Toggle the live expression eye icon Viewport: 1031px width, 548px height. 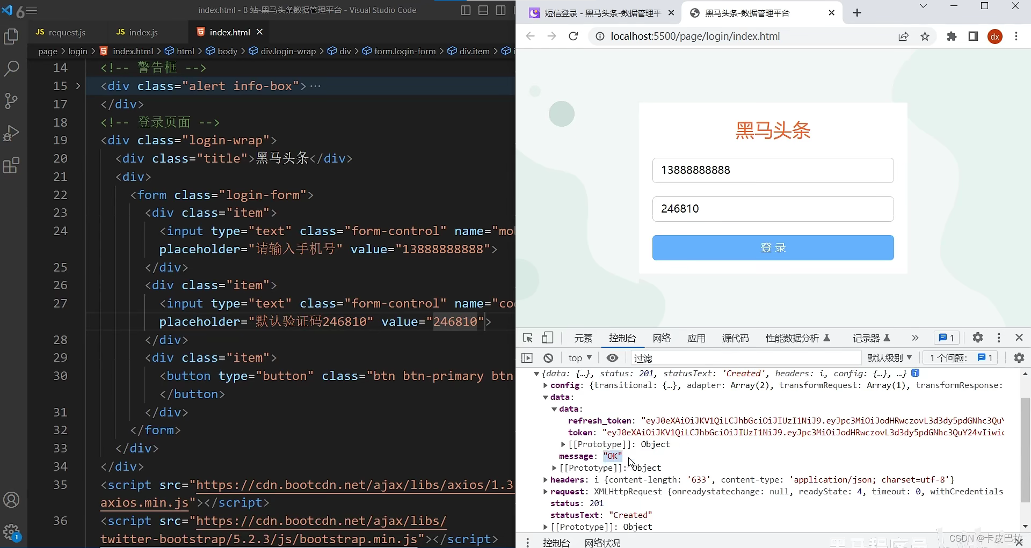(x=613, y=358)
